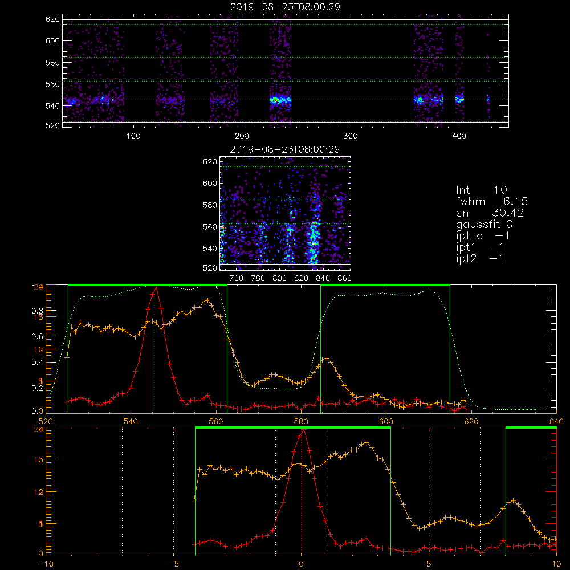
Task: Select the 'ipt2 -1' readout text
Action: click(x=480, y=259)
